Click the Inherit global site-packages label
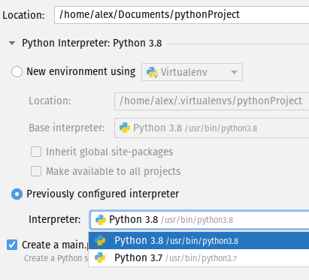 (x=109, y=152)
